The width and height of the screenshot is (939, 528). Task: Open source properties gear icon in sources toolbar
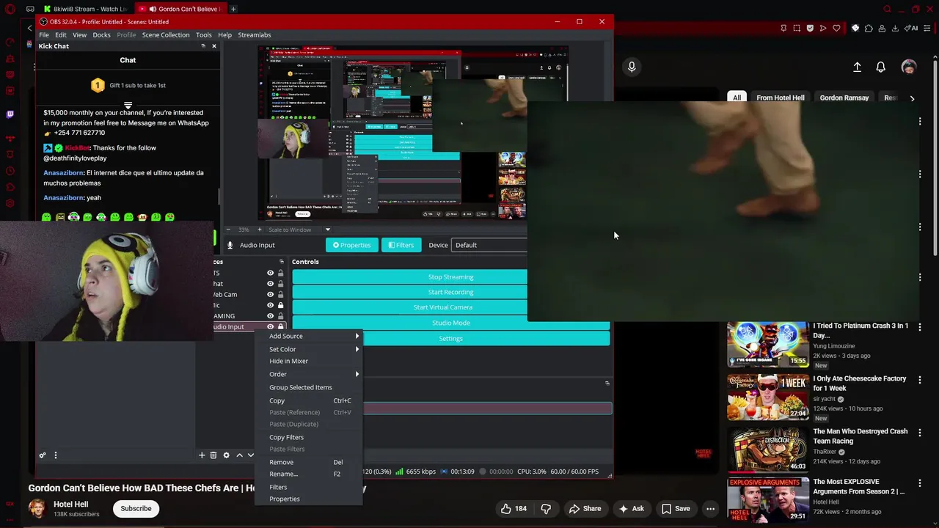[226, 455]
